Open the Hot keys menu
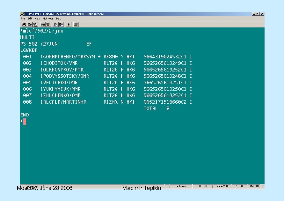284x201 pixels. (x=48, y=19)
